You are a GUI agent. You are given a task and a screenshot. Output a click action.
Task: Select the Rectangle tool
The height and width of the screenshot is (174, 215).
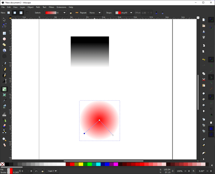click(4, 33)
